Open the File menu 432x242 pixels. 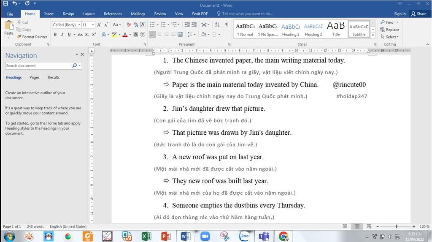coord(10,14)
